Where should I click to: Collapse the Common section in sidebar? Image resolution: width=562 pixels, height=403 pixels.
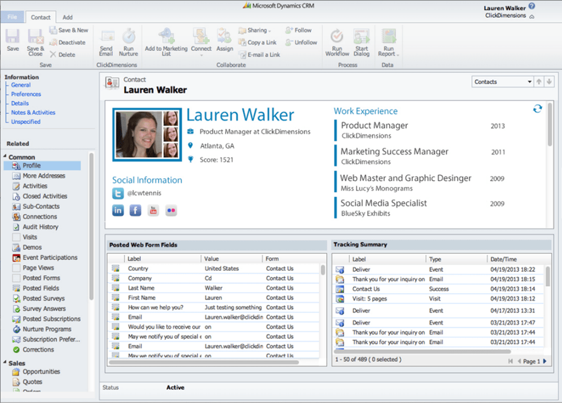[6, 157]
